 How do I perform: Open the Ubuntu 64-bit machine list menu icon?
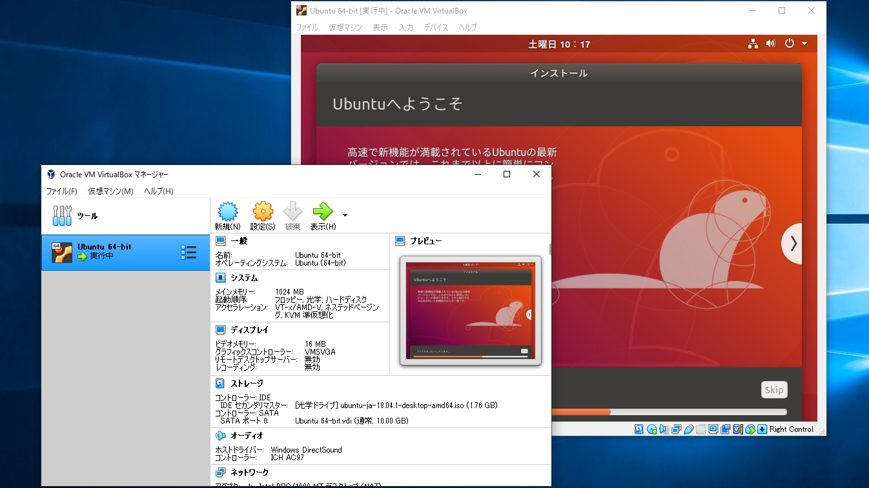click(x=189, y=252)
